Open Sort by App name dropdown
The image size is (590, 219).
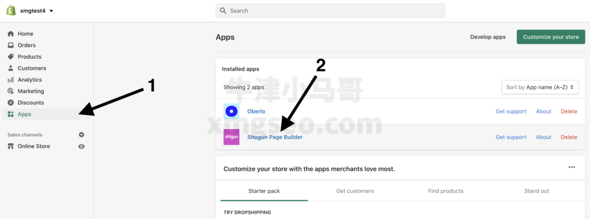[540, 87]
